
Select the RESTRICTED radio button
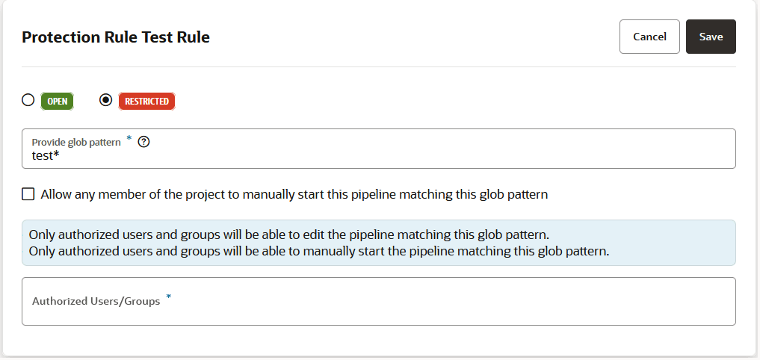tap(105, 100)
